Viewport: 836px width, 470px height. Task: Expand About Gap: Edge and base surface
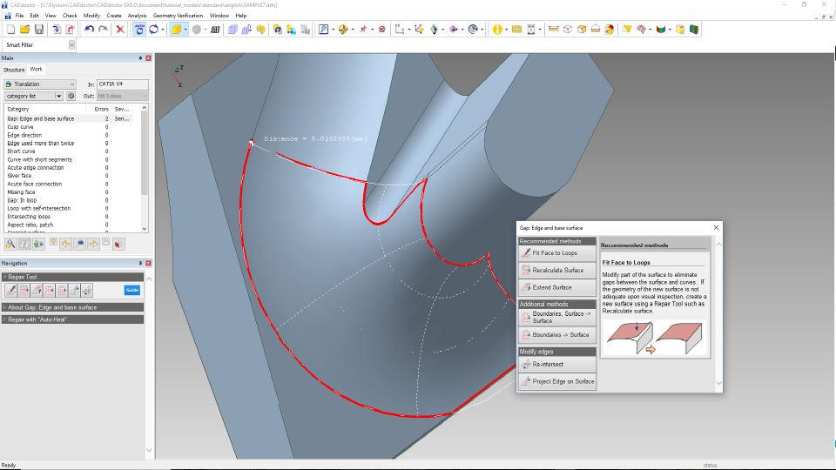click(x=74, y=307)
